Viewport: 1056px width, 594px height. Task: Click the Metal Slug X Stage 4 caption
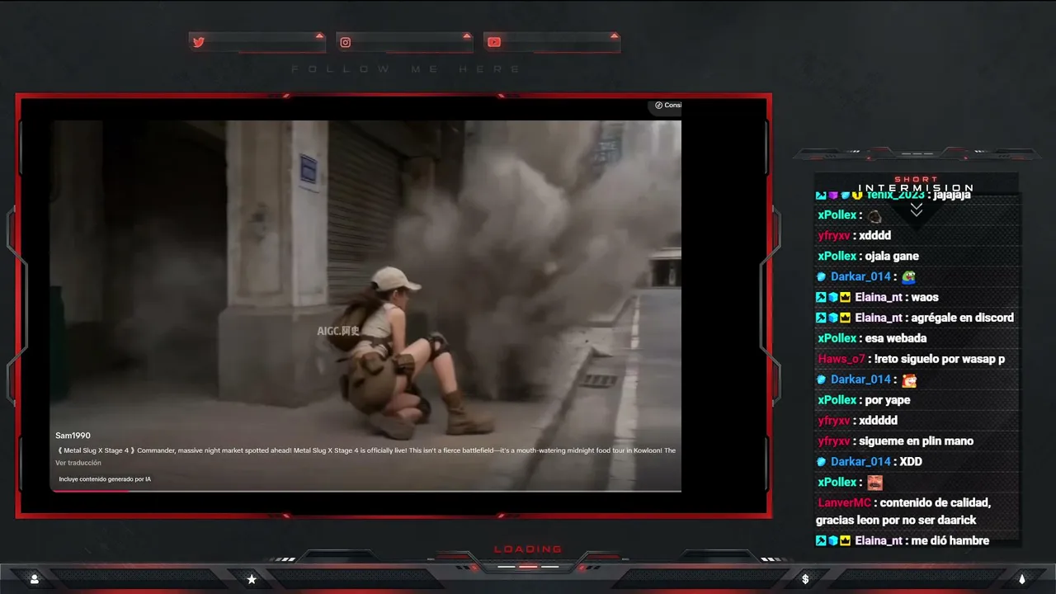(x=366, y=450)
